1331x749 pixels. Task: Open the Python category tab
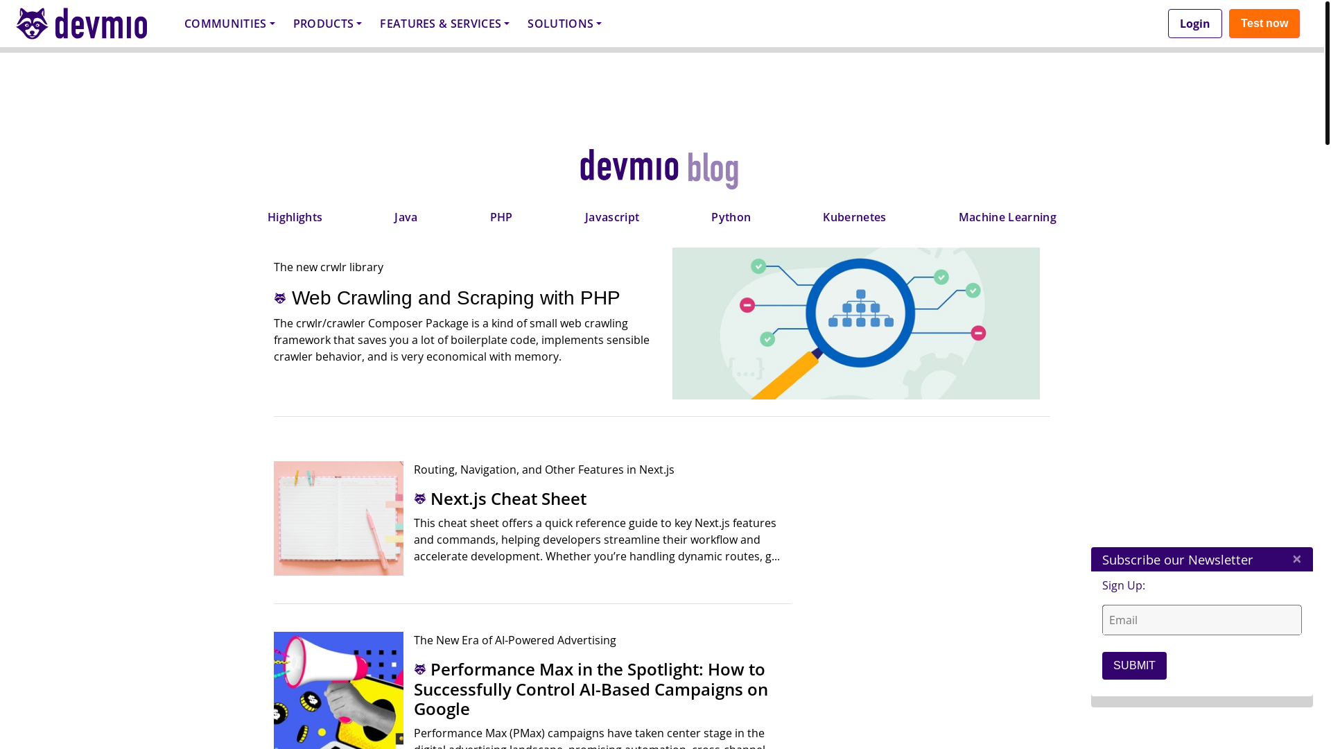click(x=731, y=217)
